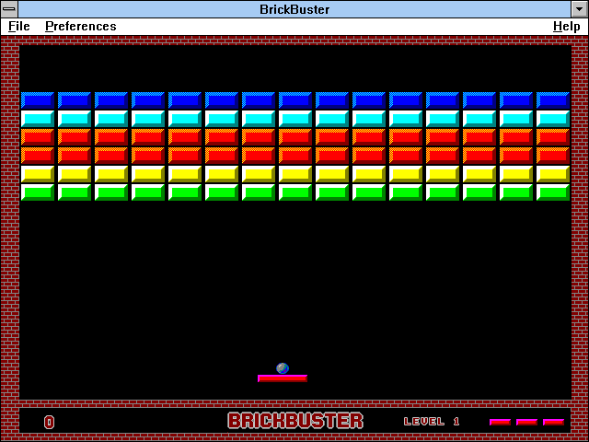Select the top-right blue brick
Viewport: 589px width, 442px height.
[x=553, y=99]
